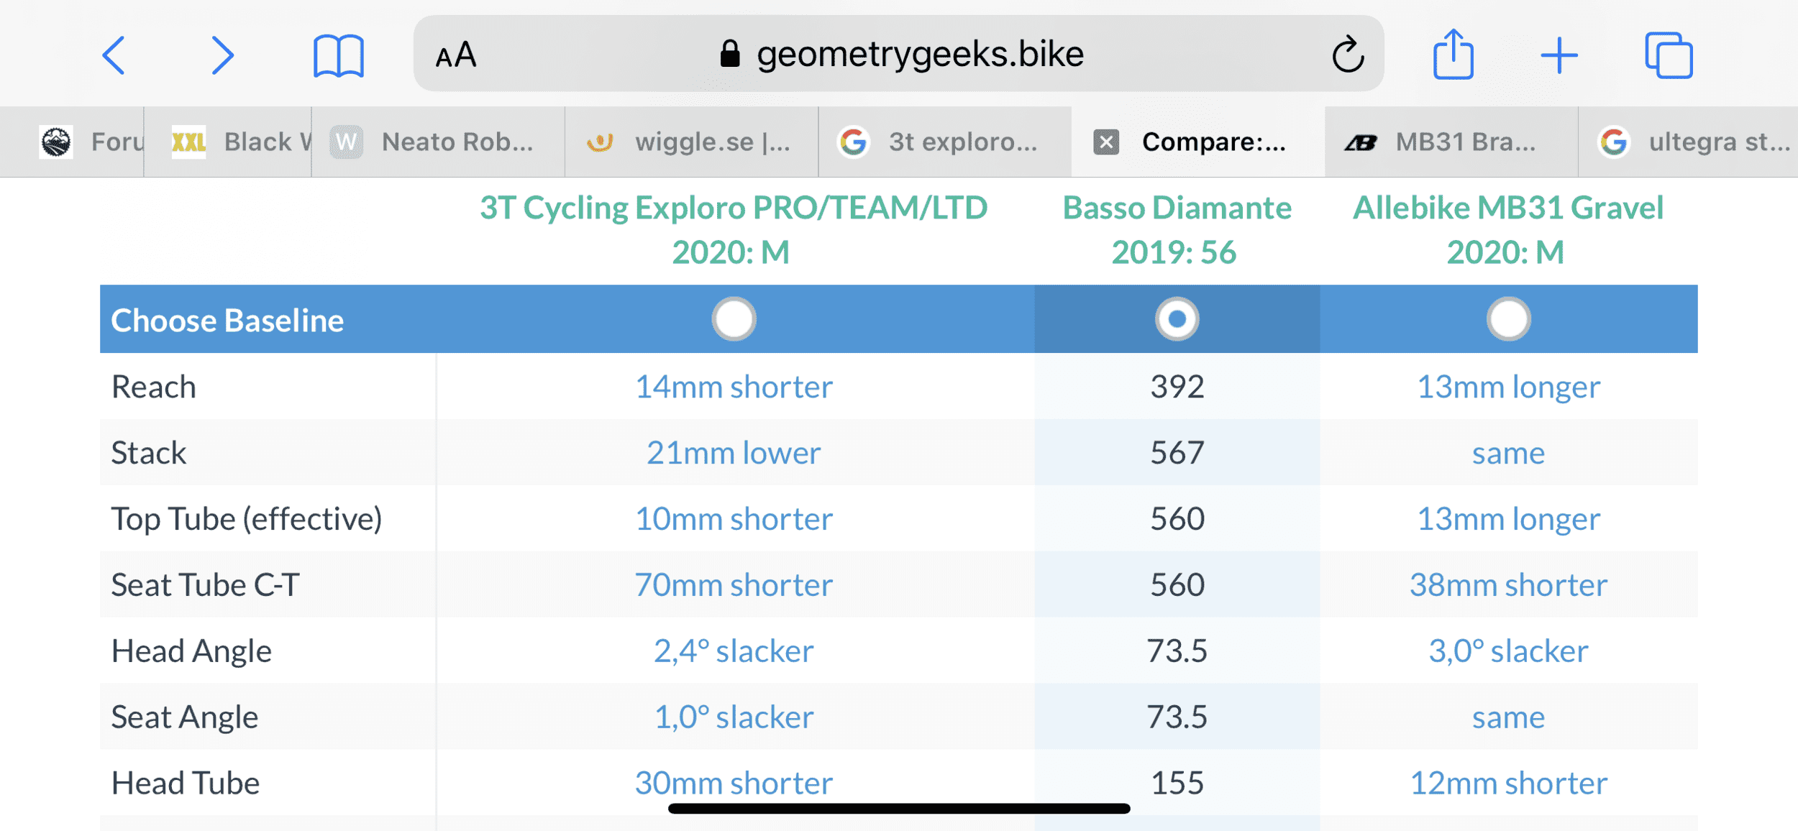Screen dimensions: 1798x831
Task: Set 3T Exploro as baseline
Action: coord(734,318)
